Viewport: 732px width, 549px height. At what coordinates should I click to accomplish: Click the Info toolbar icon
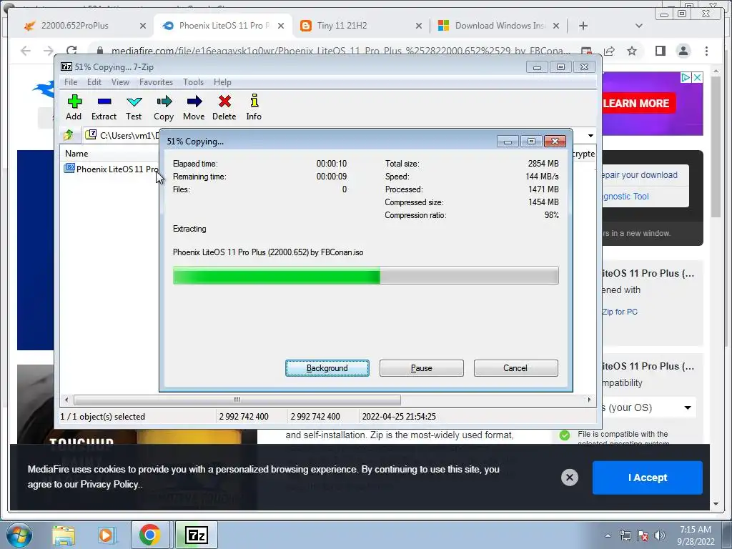[254, 107]
